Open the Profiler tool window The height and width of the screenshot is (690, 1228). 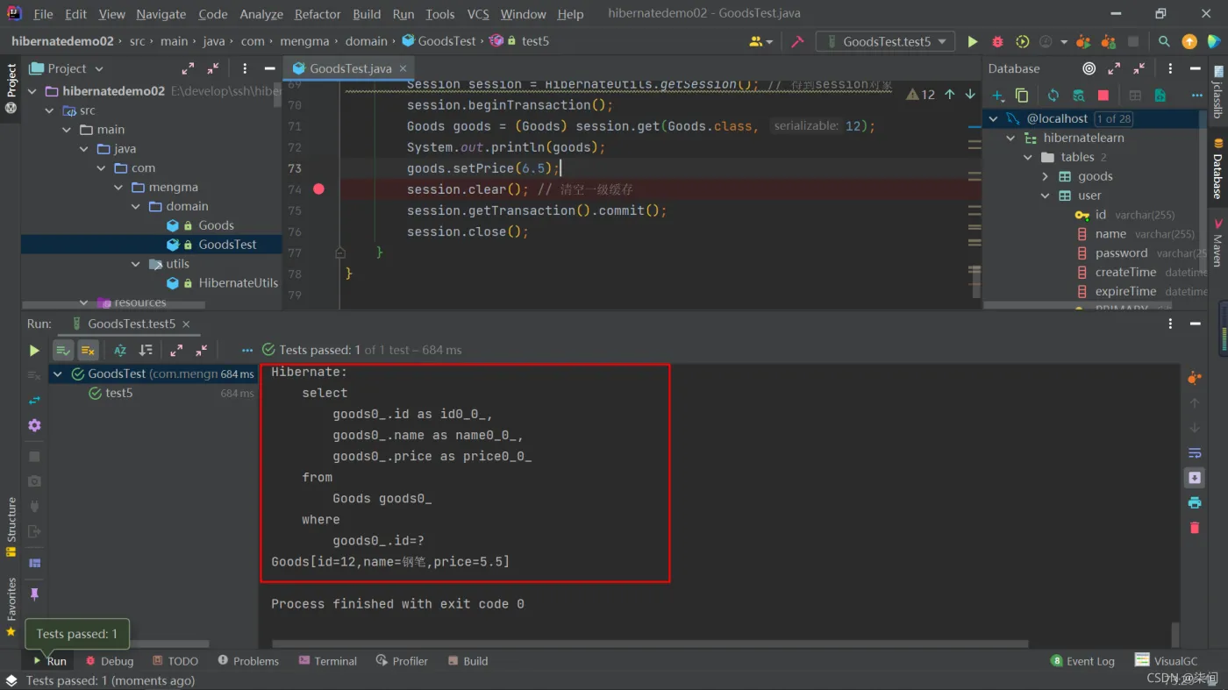pos(403,661)
